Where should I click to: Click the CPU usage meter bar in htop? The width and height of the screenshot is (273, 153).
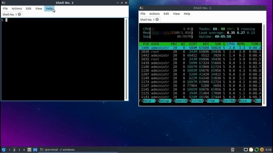[x=168, y=29]
